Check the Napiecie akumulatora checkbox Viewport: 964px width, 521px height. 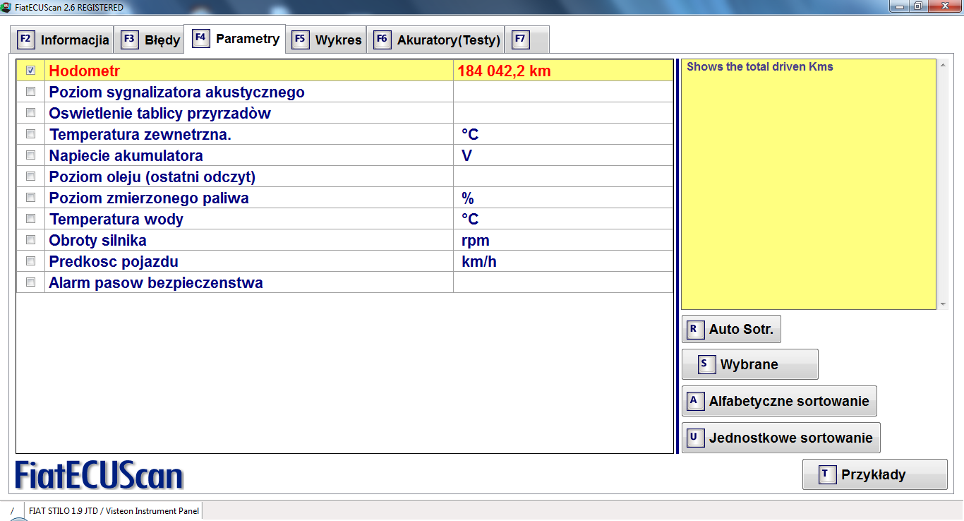point(30,155)
